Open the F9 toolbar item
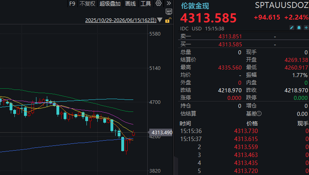The width and height of the screenshot is (309, 175). click(x=72, y=4)
